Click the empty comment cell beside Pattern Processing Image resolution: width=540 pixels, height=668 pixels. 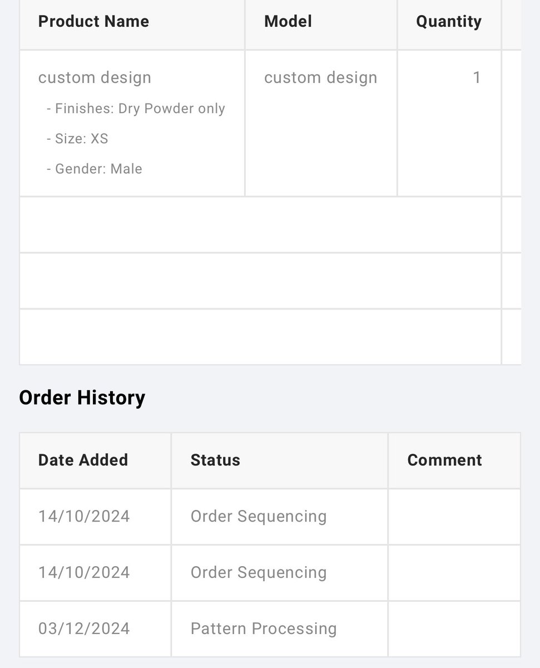(454, 628)
